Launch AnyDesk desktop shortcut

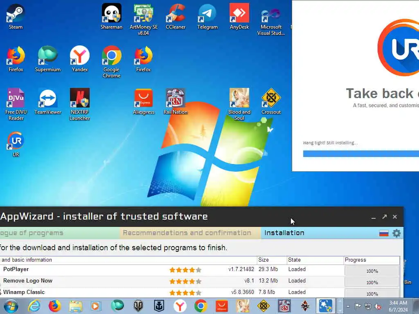pyautogui.click(x=239, y=16)
